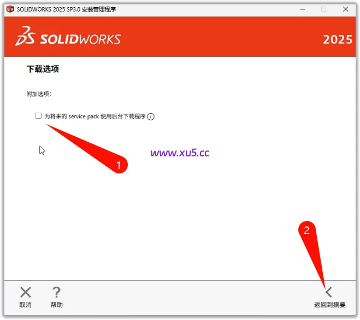Click the window title bar text
This screenshot has height=320, width=360.
click(66, 9)
